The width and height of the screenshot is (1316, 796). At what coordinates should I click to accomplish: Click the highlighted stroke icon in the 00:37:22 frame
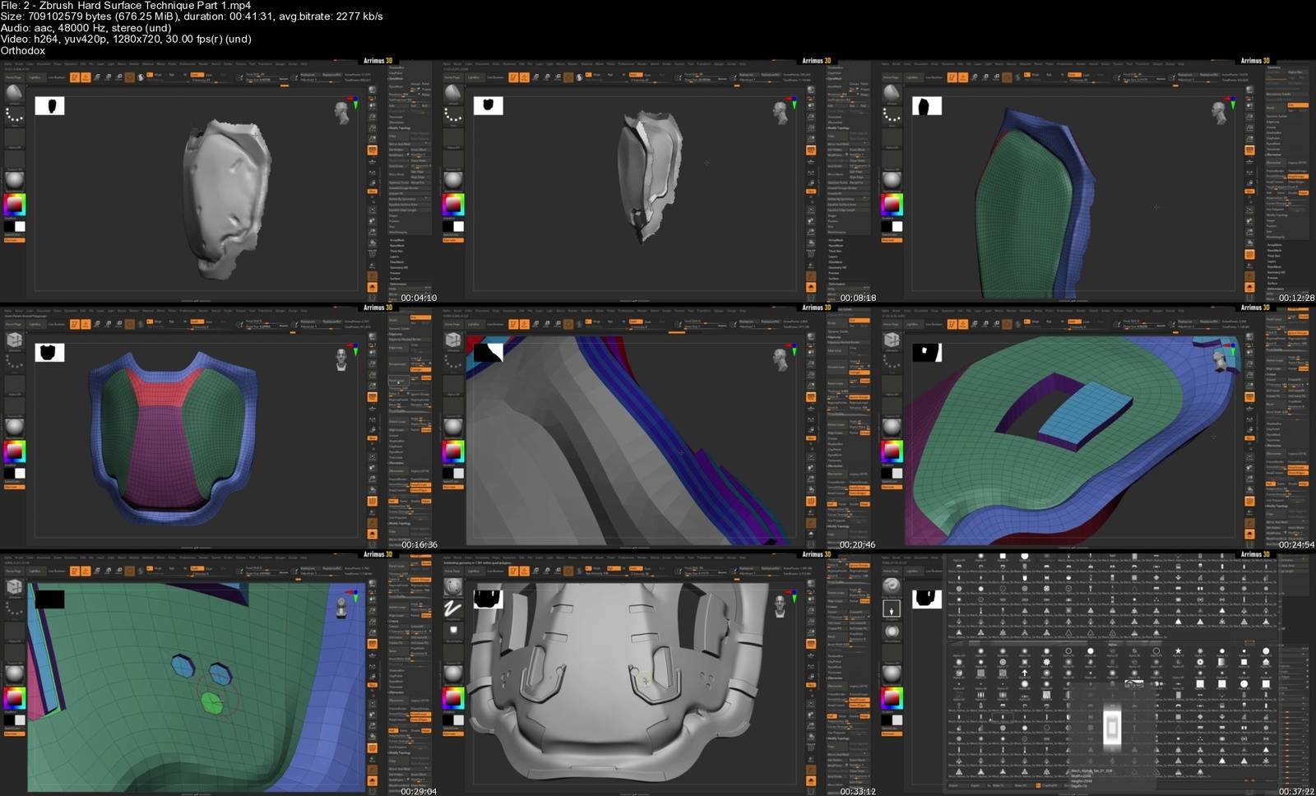coord(892,609)
